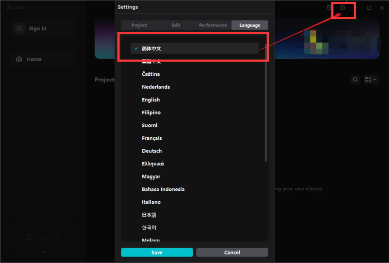
Task: Click the CapCut avatar icon beside Sign in
Action: coord(19,28)
